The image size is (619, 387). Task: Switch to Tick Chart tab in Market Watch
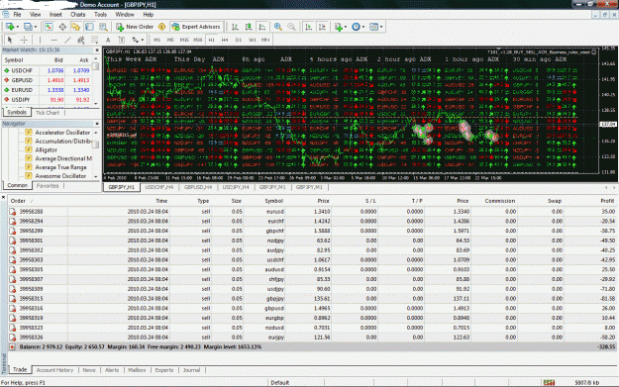[48, 113]
